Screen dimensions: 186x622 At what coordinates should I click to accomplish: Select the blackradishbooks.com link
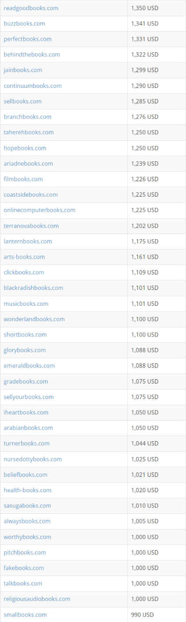pos(33,288)
